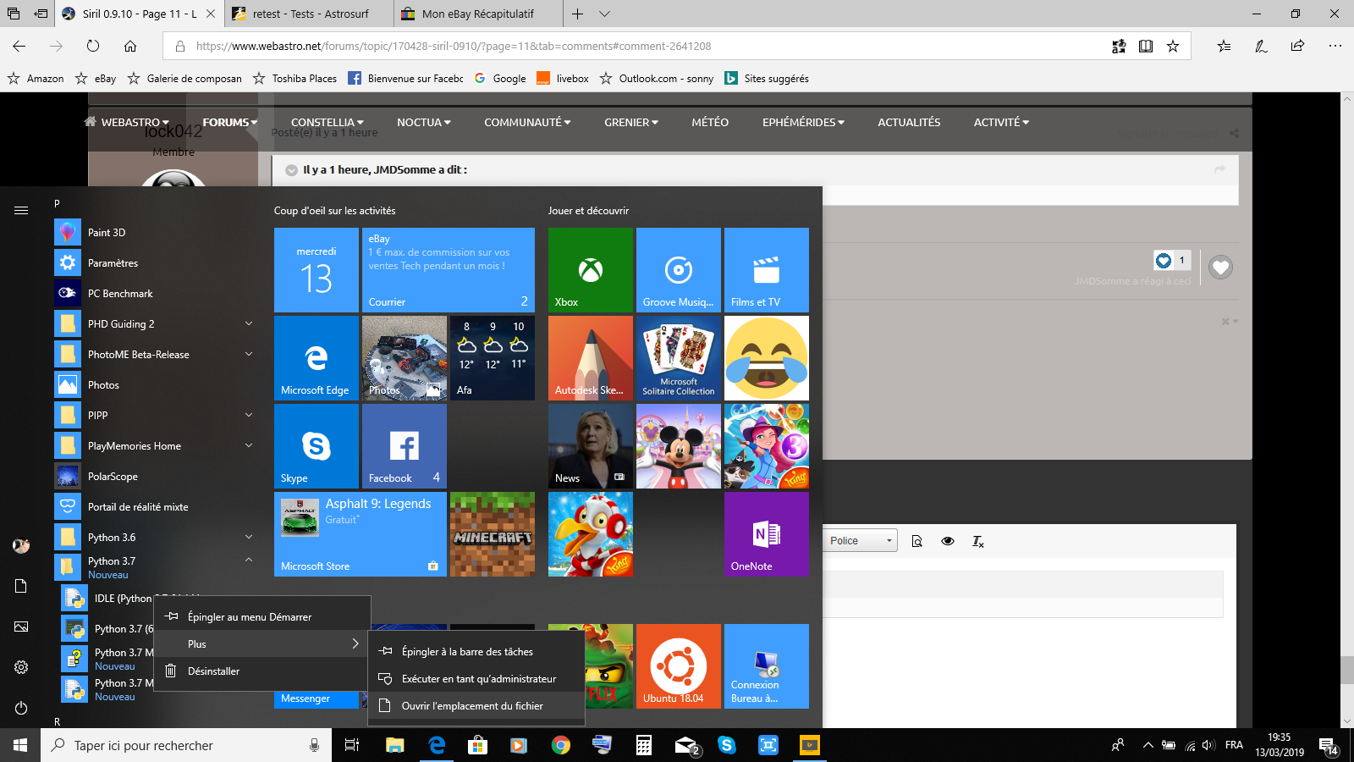
Task: Open the Afa weather tile
Action: click(x=493, y=358)
